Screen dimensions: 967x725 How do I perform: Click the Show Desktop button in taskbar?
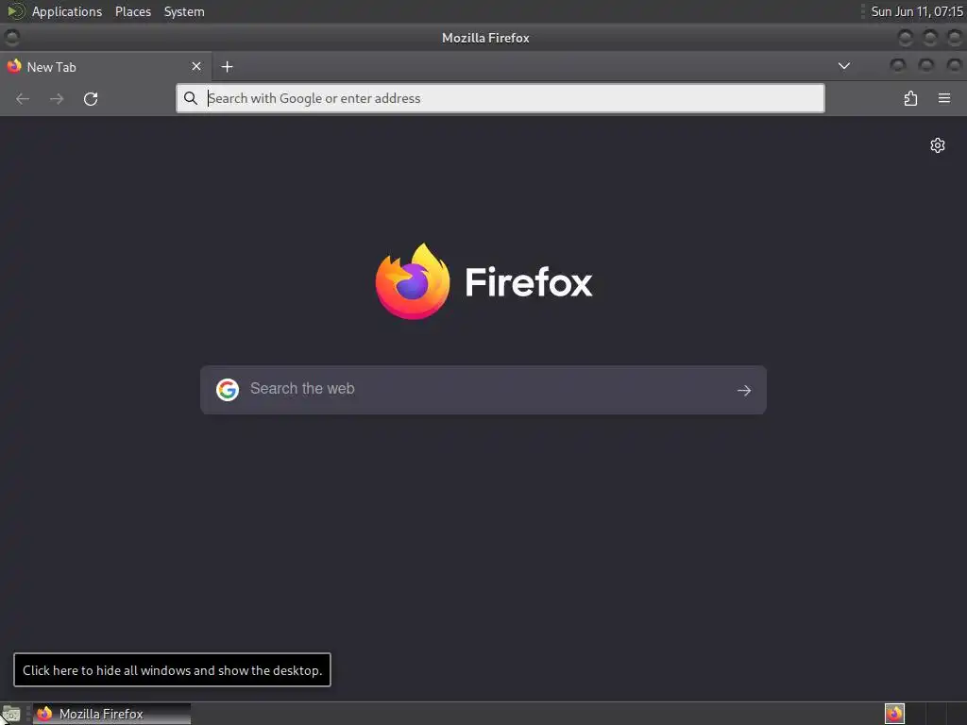point(10,714)
